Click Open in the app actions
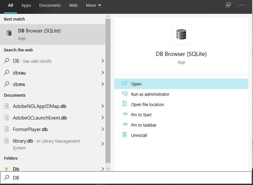Screen dimensions: 253x185 point(181,84)
